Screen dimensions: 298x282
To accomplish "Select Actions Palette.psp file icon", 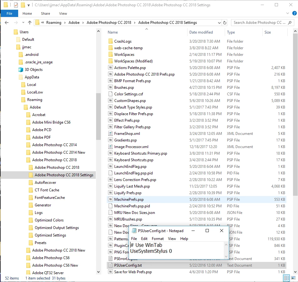I will (x=110, y=67).
